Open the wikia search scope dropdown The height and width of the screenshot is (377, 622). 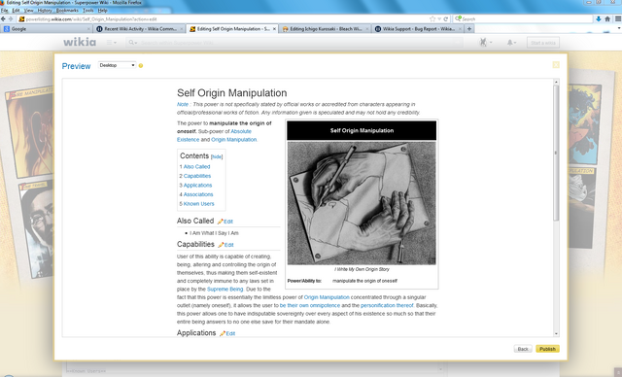point(132,43)
